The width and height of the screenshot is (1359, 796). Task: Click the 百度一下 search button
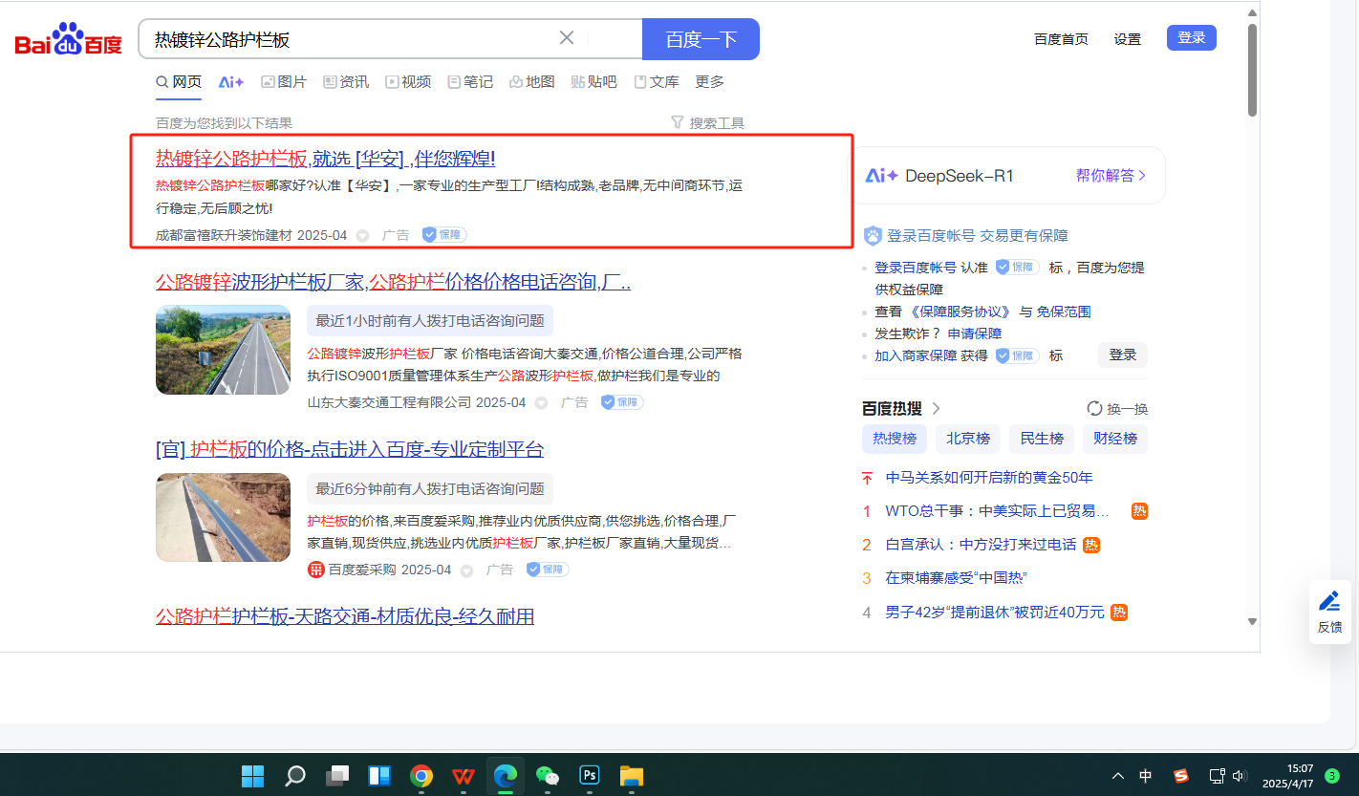[701, 39]
